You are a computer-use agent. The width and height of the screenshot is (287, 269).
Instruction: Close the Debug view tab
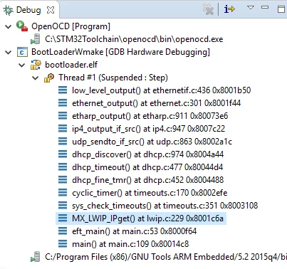pyautogui.click(x=51, y=10)
